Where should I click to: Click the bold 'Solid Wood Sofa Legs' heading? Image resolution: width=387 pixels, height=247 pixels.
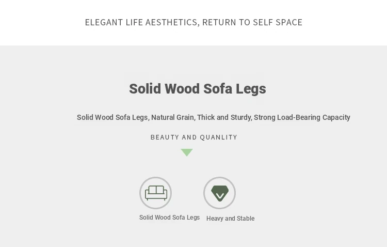pos(198,89)
